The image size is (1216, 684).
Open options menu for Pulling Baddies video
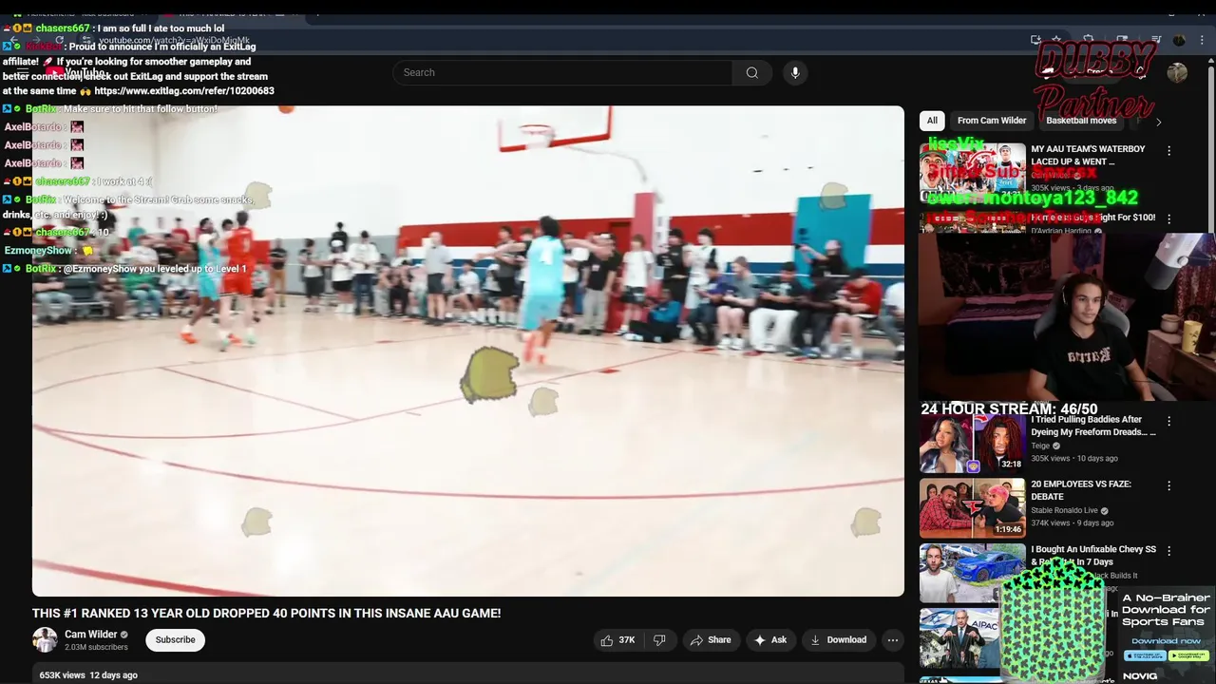click(x=1168, y=421)
